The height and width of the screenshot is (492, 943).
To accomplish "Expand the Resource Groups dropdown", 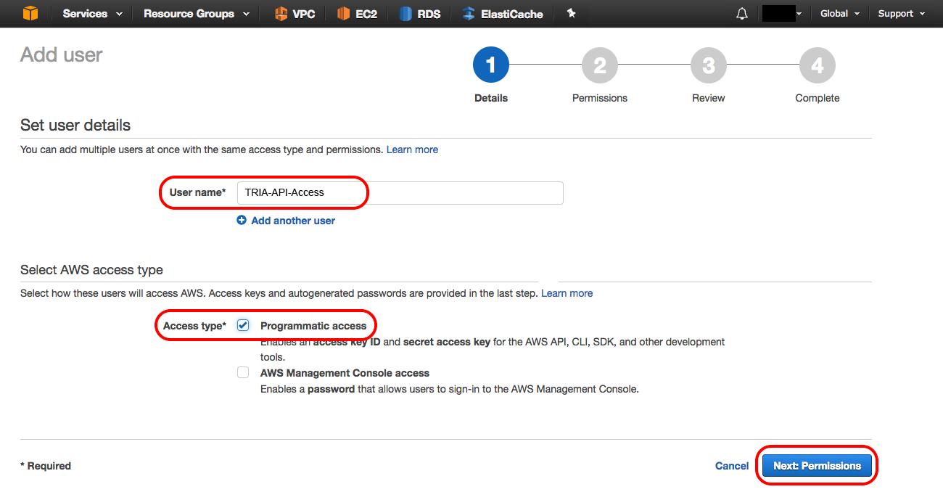I will [x=197, y=14].
